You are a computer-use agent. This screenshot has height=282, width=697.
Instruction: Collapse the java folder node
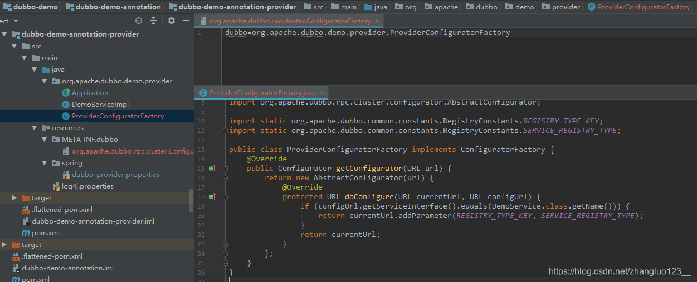tap(35, 70)
